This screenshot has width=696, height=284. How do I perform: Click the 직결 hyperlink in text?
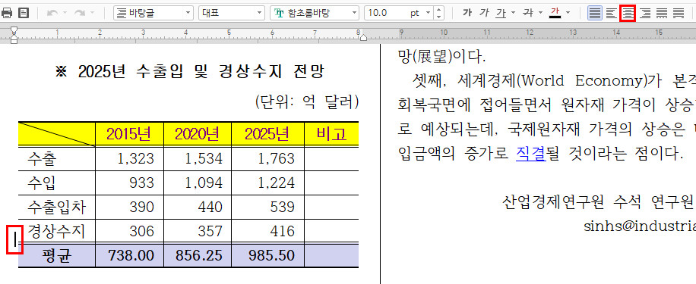point(530,154)
